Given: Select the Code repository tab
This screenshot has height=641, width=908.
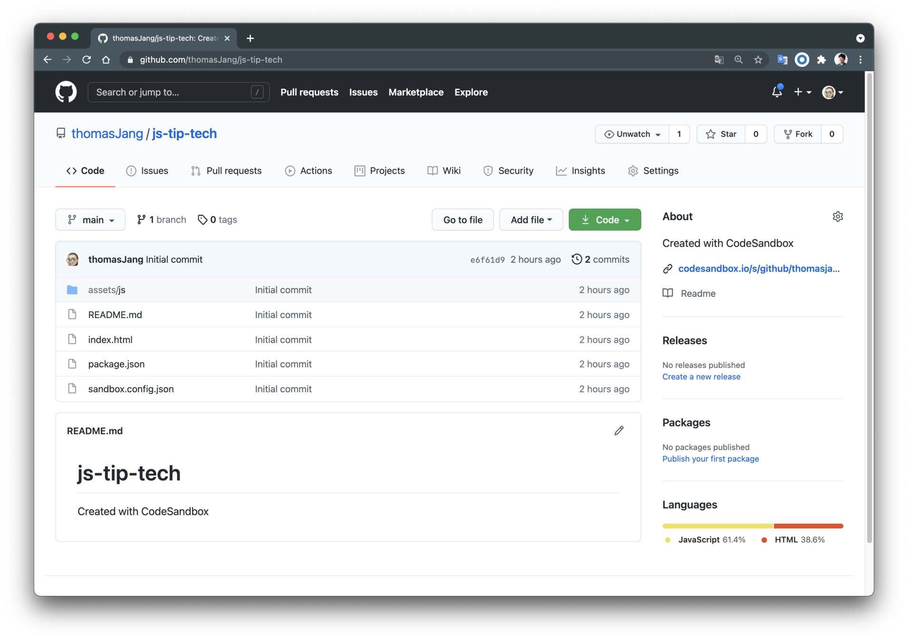Looking at the screenshot, I should click(x=85, y=170).
